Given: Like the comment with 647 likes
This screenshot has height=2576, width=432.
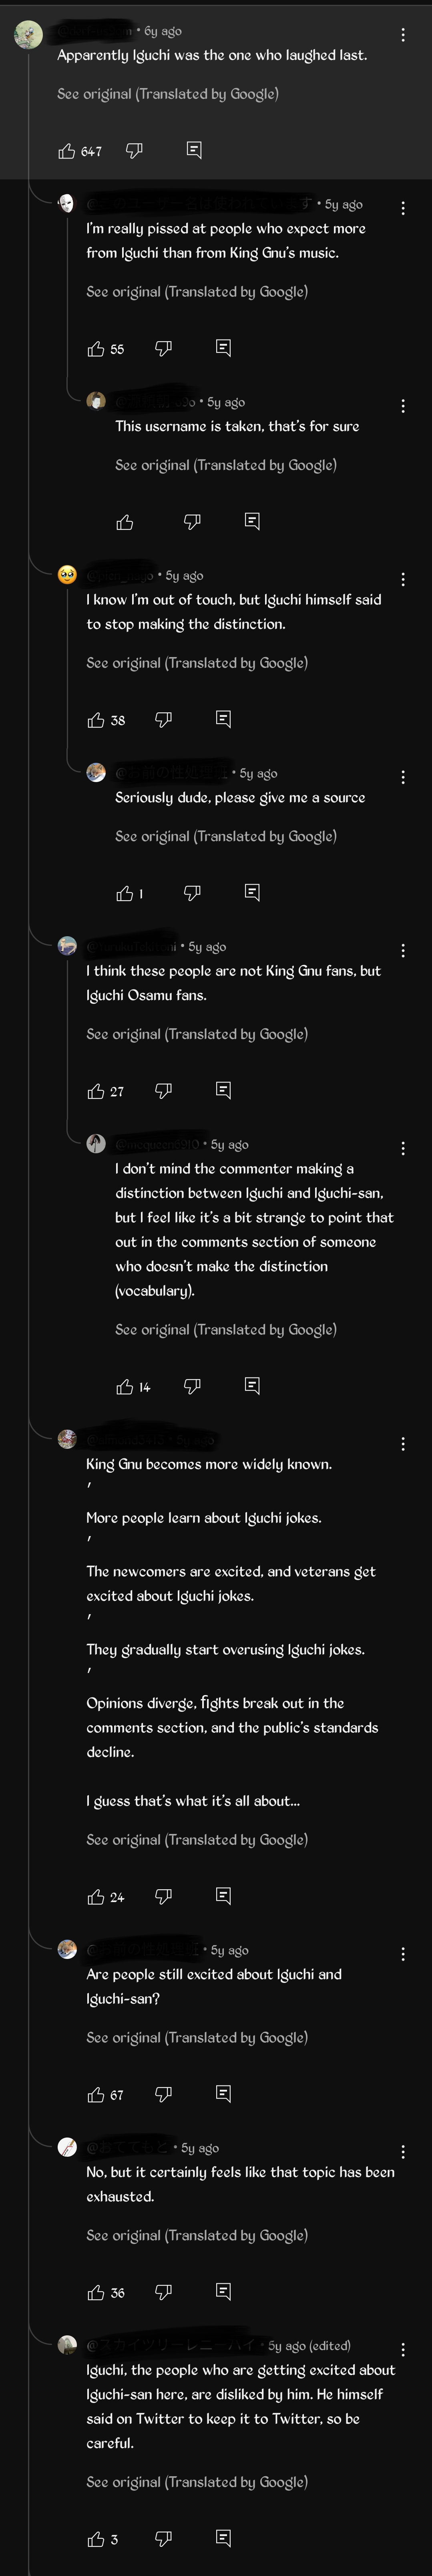Looking at the screenshot, I should point(67,151).
